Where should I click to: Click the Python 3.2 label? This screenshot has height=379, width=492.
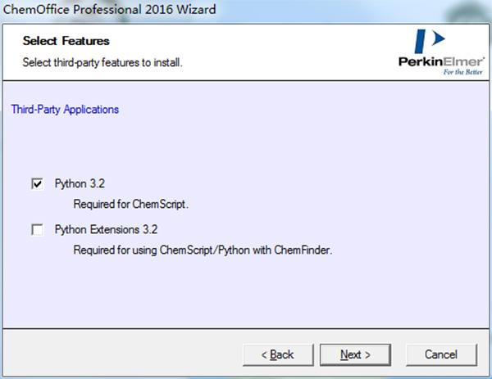click(x=80, y=183)
